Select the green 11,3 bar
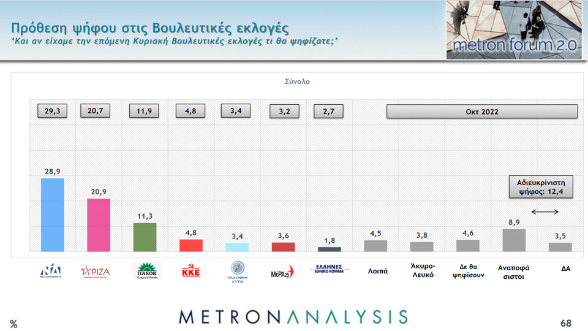The height and width of the screenshot is (331, 588). click(145, 237)
